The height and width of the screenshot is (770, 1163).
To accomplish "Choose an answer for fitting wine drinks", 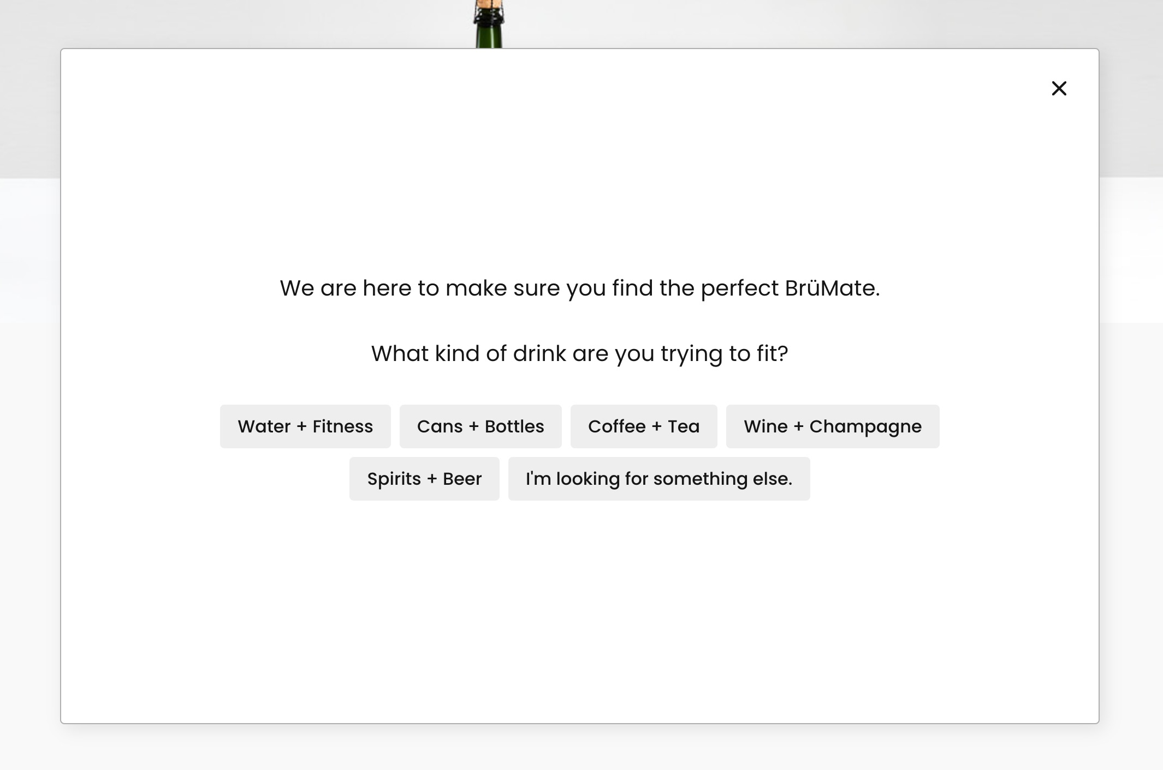I will [x=832, y=426].
